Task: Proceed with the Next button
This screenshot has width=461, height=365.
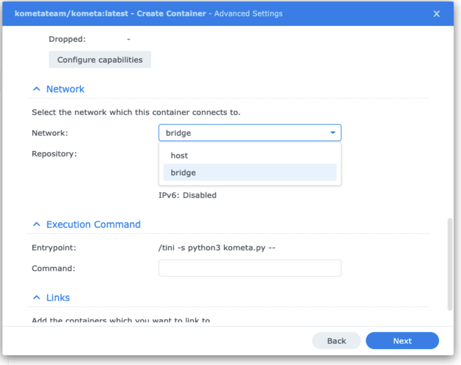Action: pos(402,341)
